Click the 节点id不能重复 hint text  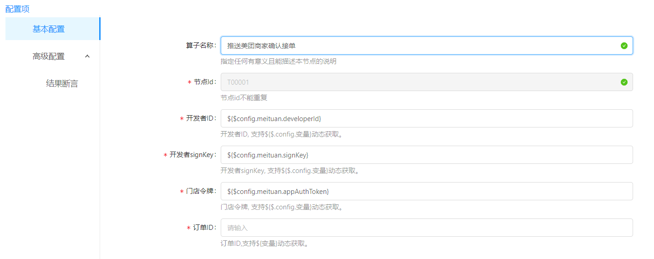coord(247,98)
